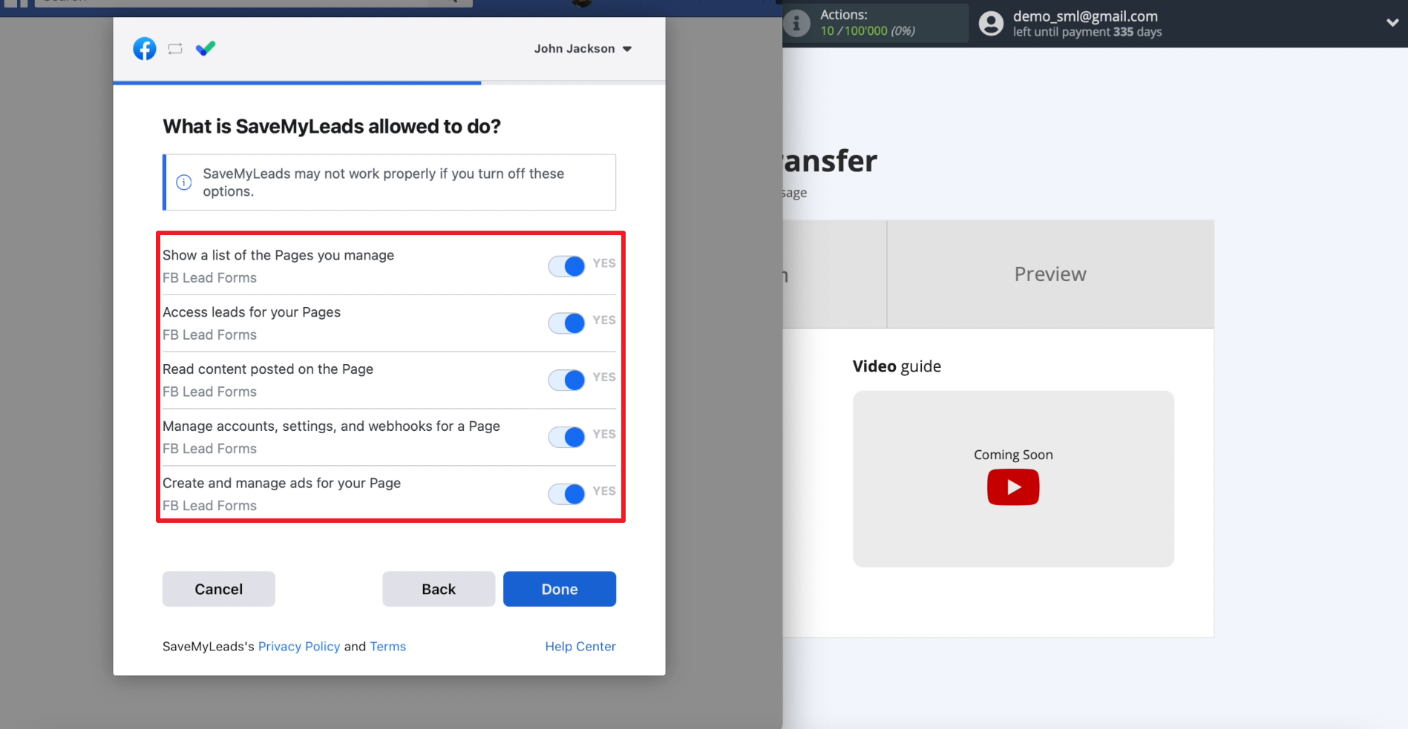The width and height of the screenshot is (1408, 729).
Task: Click the Done button
Action: [560, 589]
